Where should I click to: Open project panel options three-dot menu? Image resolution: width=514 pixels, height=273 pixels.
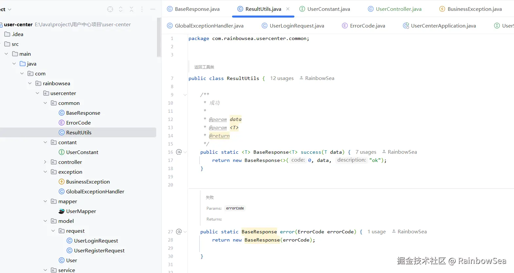point(142,10)
